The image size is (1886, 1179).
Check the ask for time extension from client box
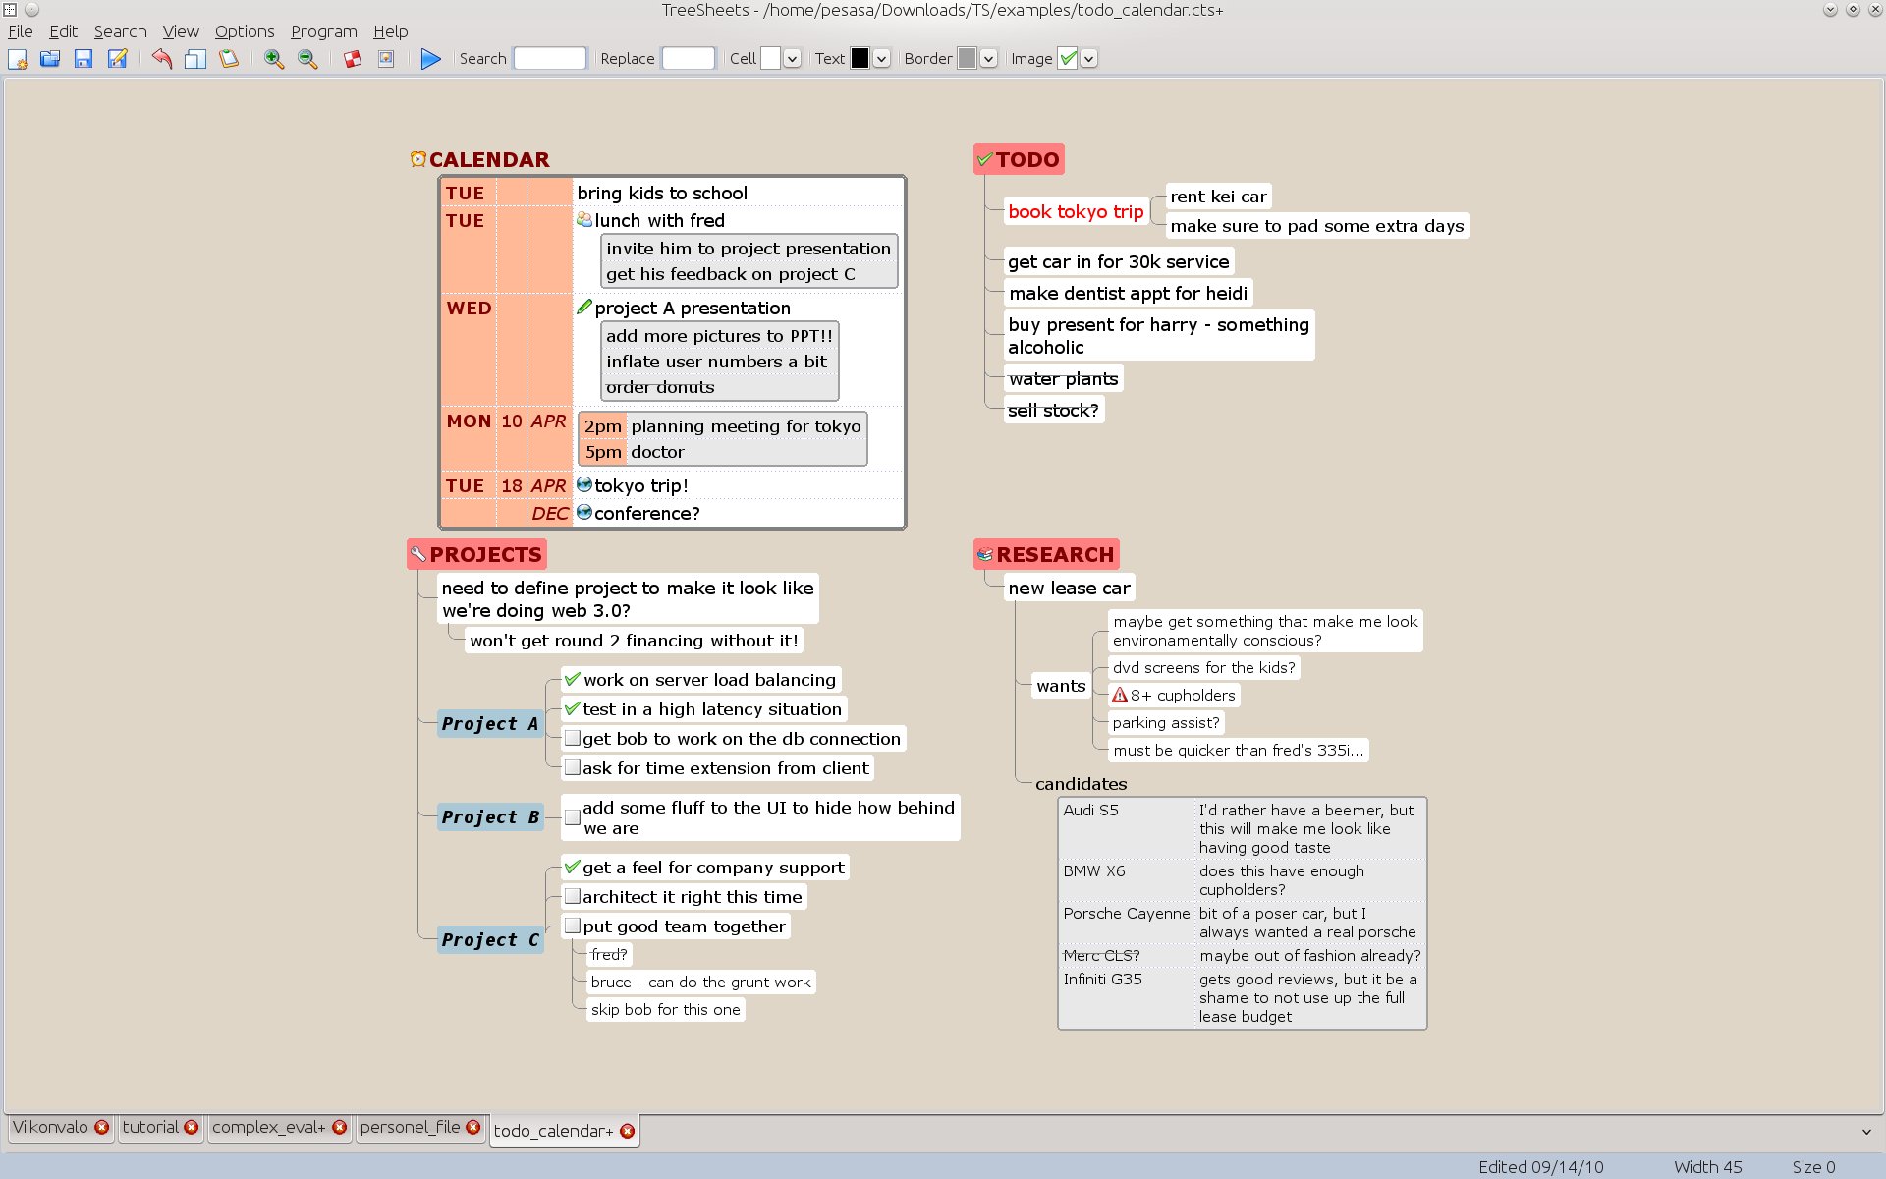573,767
